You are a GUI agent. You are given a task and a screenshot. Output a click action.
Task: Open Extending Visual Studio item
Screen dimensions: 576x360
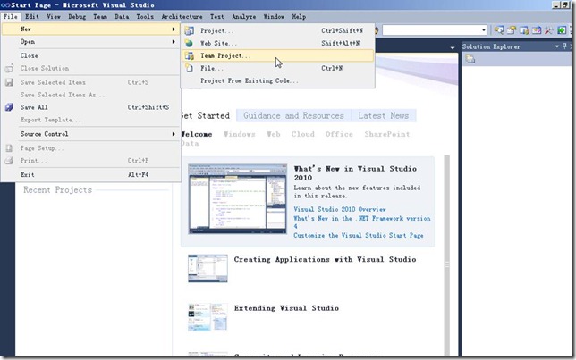point(286,308)
